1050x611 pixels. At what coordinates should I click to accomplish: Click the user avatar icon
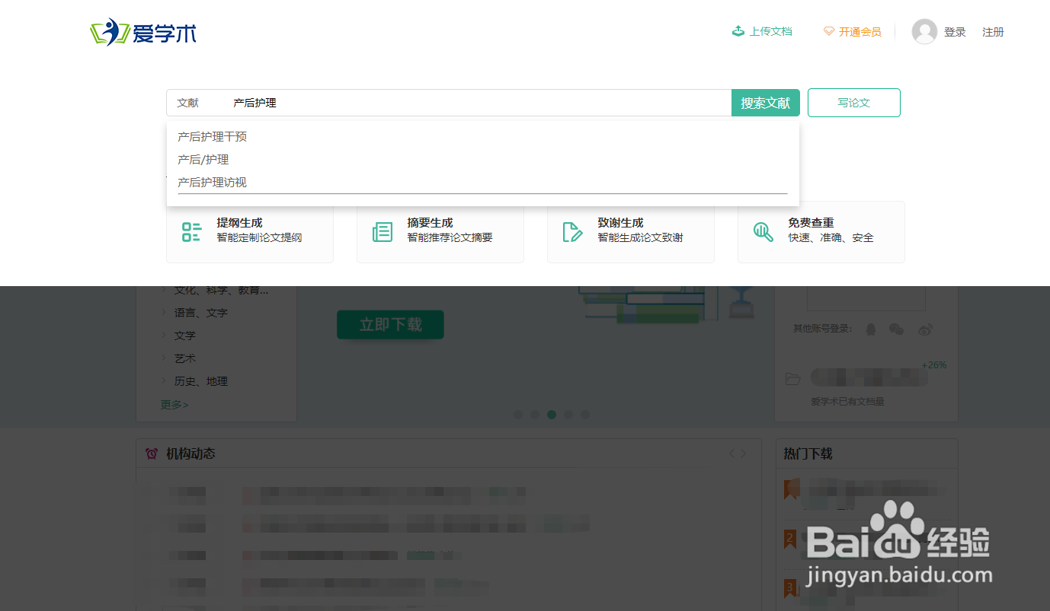pos(924,31)
